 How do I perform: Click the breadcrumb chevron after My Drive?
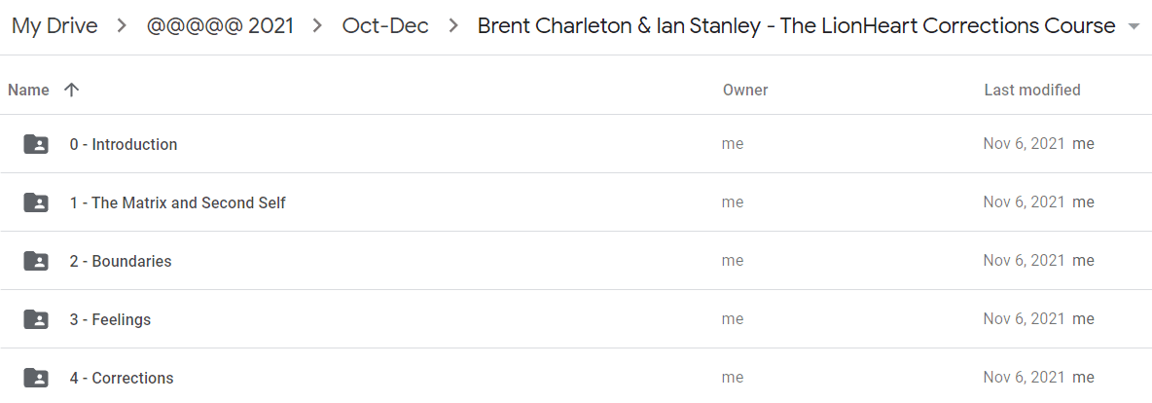click(122, 27)
